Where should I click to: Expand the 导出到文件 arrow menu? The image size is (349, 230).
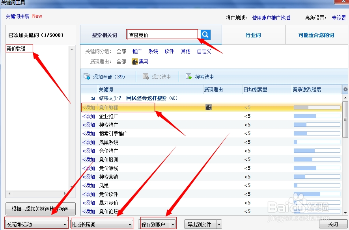tap(219, 224)
